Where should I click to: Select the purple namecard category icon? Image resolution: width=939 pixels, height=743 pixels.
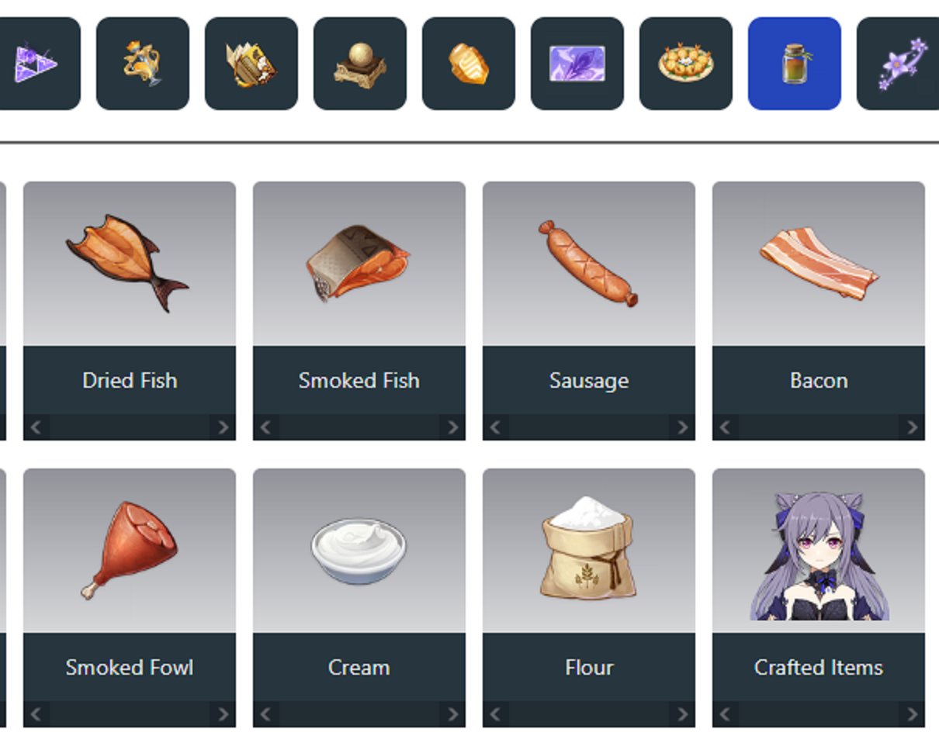[577, 64]
